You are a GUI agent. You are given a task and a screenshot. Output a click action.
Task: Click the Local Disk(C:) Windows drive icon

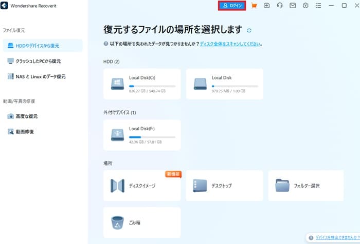[x=118, y=84]
